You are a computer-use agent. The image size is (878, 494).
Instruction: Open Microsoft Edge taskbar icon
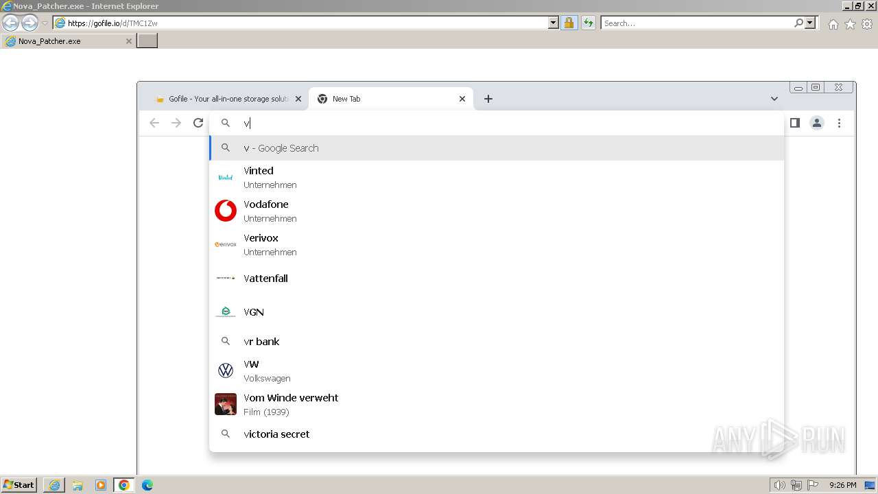pos(147,485)
